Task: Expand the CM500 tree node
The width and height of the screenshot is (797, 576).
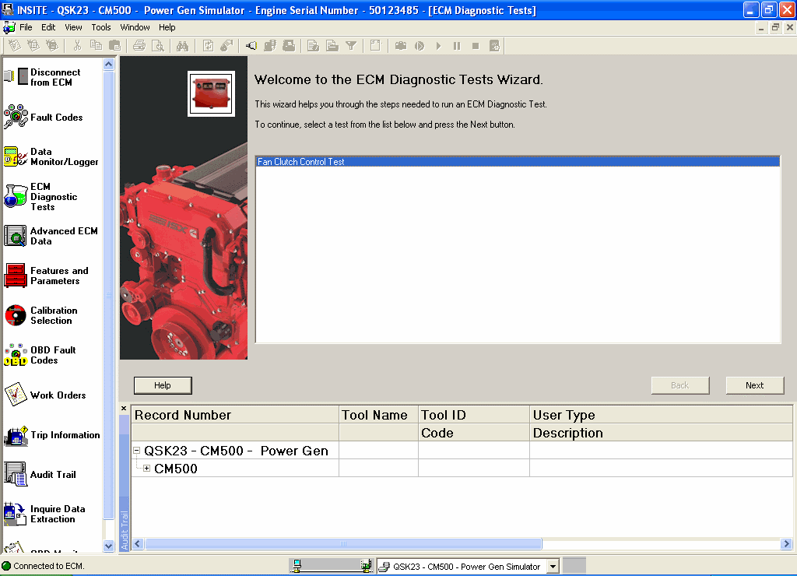Action: click(x=147, y=469)
